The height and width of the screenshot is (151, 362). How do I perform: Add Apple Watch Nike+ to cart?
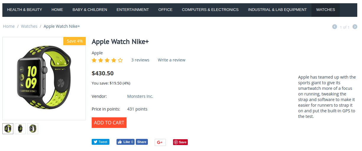(x=109, y=123)
